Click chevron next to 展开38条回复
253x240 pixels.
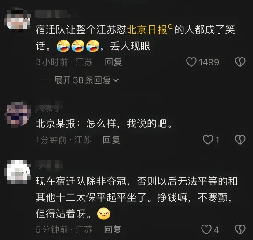[116, 80]
